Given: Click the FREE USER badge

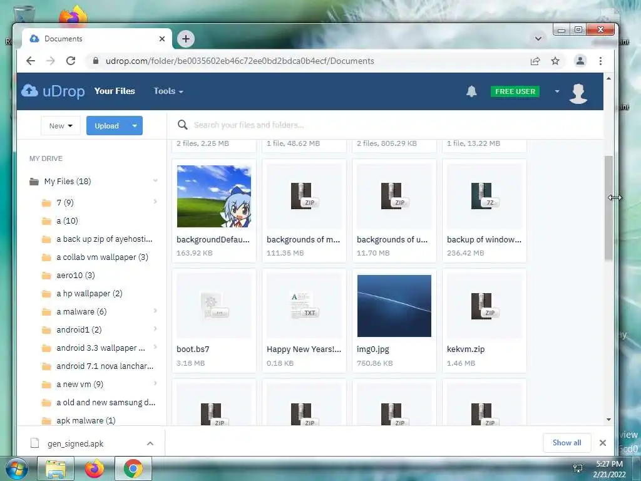Looking at the screenshot, I should tap(515, 91).
